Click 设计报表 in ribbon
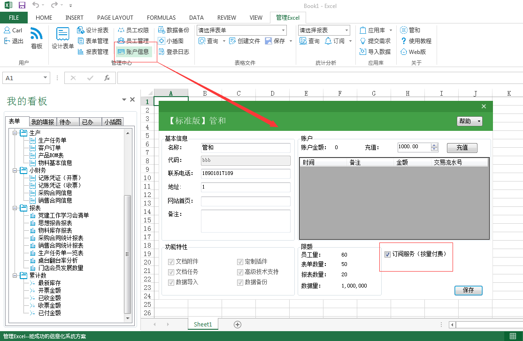Viewport: 523px width, 341px height. click(93, 30)
